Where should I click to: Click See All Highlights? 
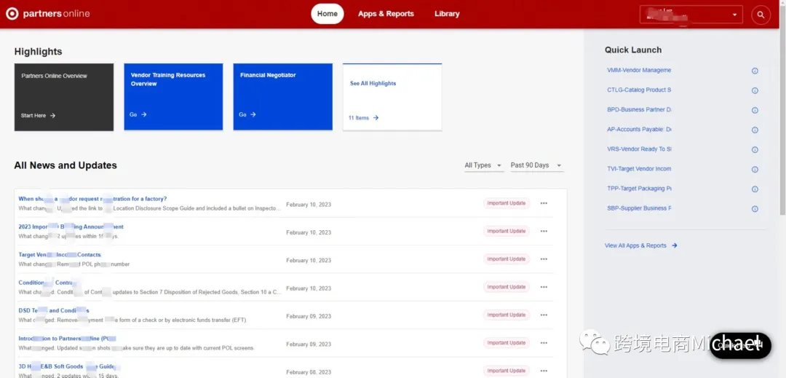click(x=373, y=83)
